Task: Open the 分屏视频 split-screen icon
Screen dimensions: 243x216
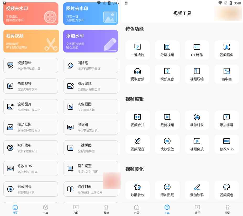Action: [x=167, y=47]
